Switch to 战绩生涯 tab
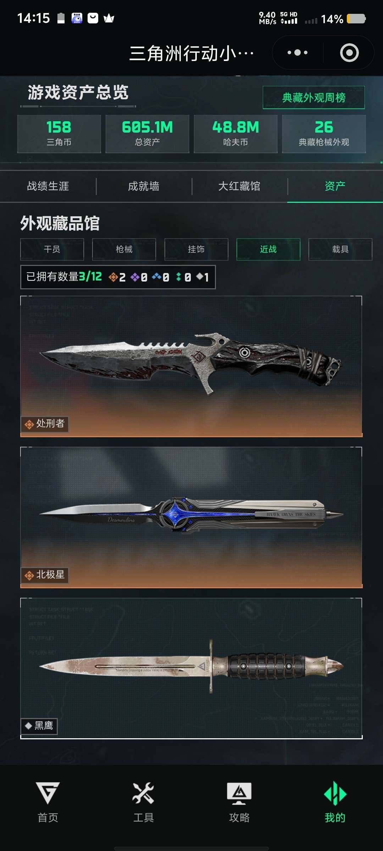The width and height of the screenshot is (383, 851). click(x=48, y=186)
